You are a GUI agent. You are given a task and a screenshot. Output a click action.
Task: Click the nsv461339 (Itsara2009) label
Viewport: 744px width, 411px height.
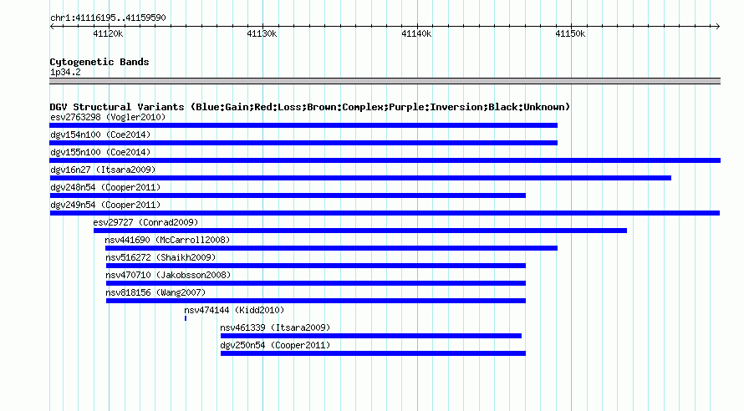[275, 327]
